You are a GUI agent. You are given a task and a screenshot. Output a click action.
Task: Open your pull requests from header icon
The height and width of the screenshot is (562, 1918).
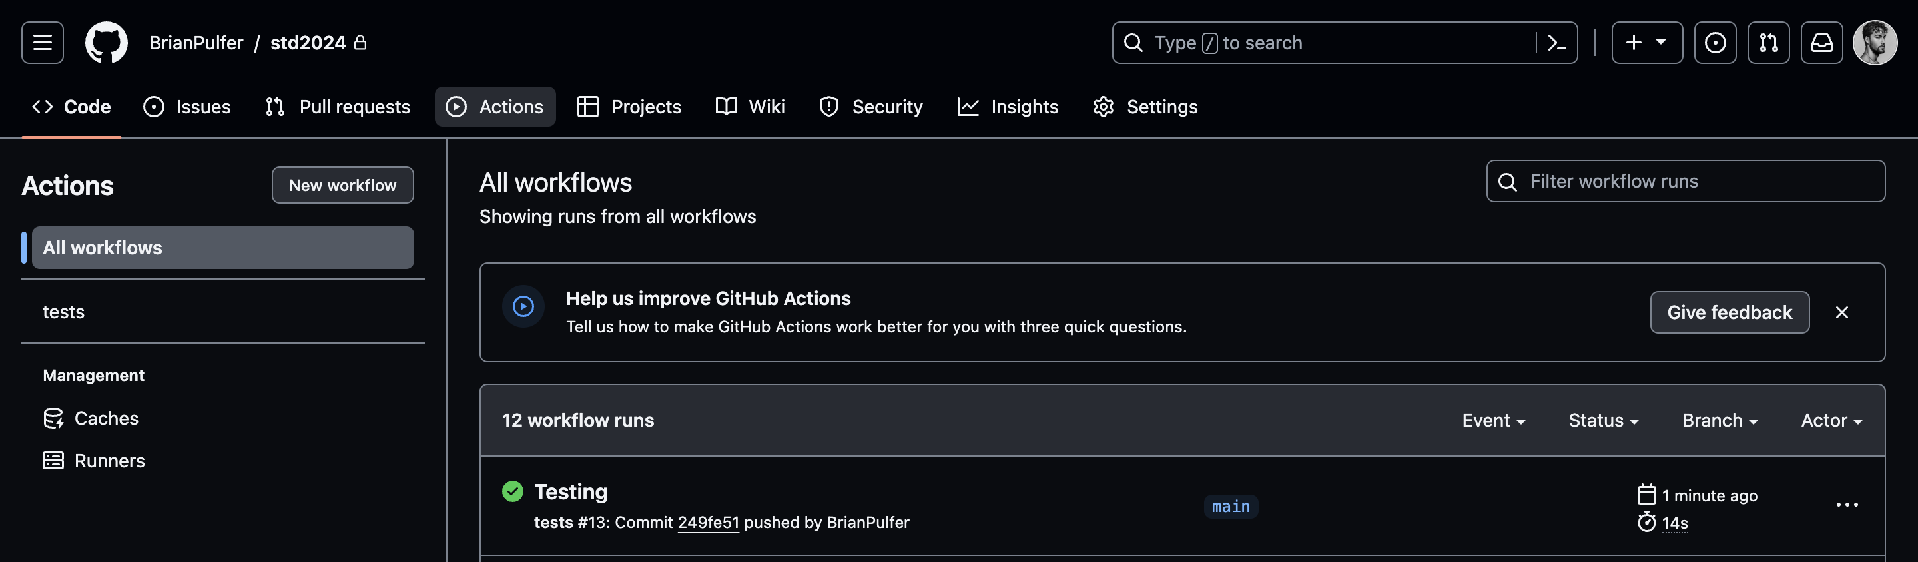click(x=1768, y=43)
